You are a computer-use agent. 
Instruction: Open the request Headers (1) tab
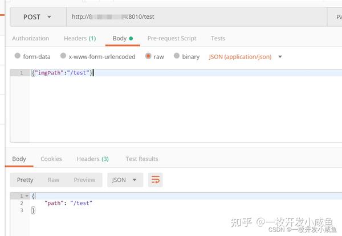[80, 38]
